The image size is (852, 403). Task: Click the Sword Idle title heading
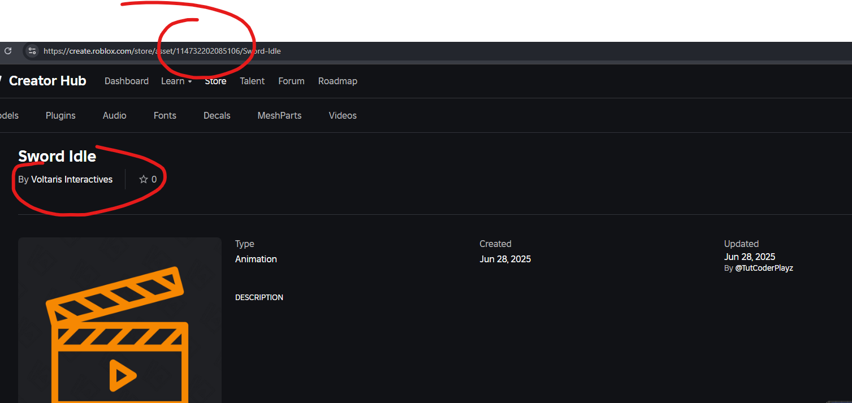click(57, 156)
